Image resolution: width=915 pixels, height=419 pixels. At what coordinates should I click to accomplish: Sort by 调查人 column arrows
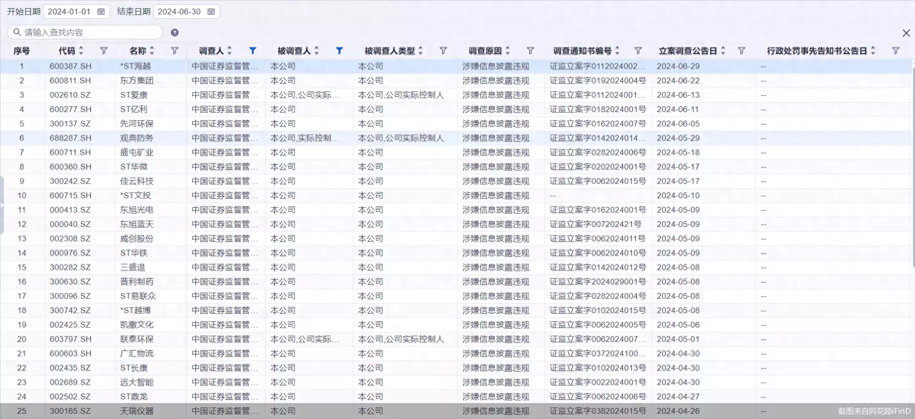tap(229, 50)
